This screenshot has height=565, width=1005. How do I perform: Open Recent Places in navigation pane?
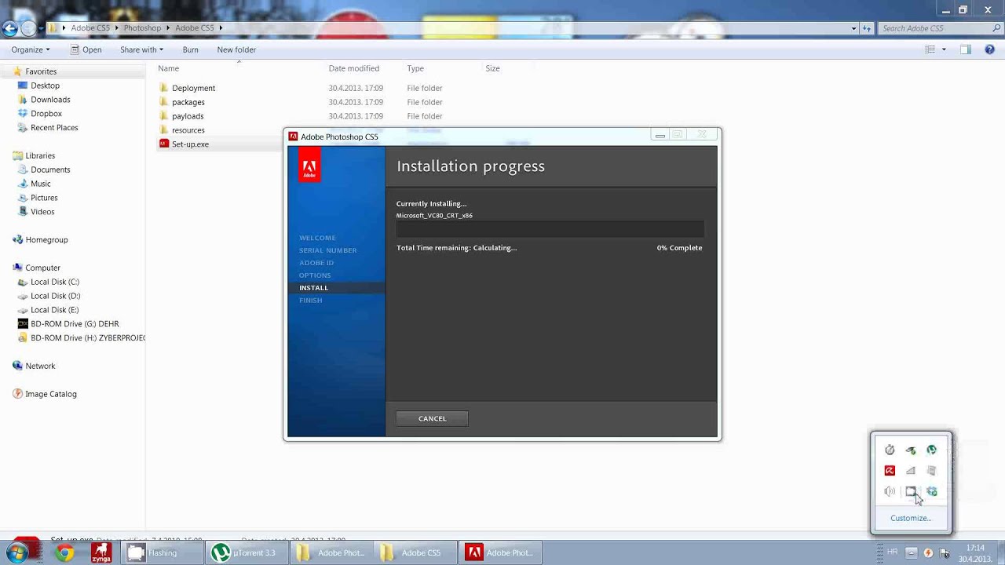(x=54, y=128)
